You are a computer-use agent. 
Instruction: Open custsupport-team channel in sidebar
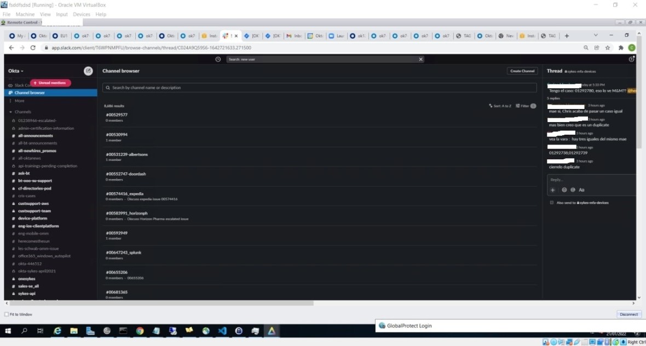point(34,211)
